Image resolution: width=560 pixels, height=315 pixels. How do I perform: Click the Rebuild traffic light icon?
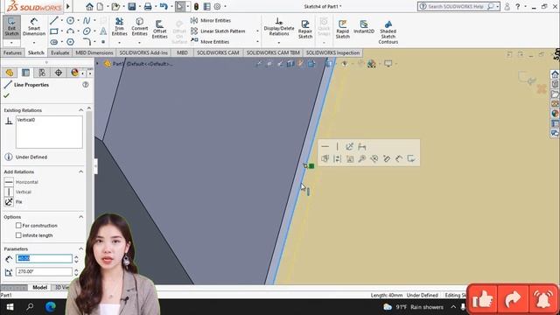pos(196,6)
